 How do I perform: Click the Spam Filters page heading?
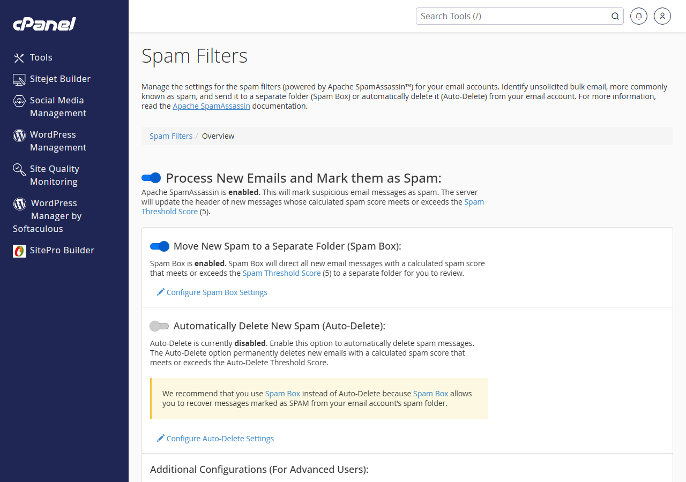(x=195, y=56)
